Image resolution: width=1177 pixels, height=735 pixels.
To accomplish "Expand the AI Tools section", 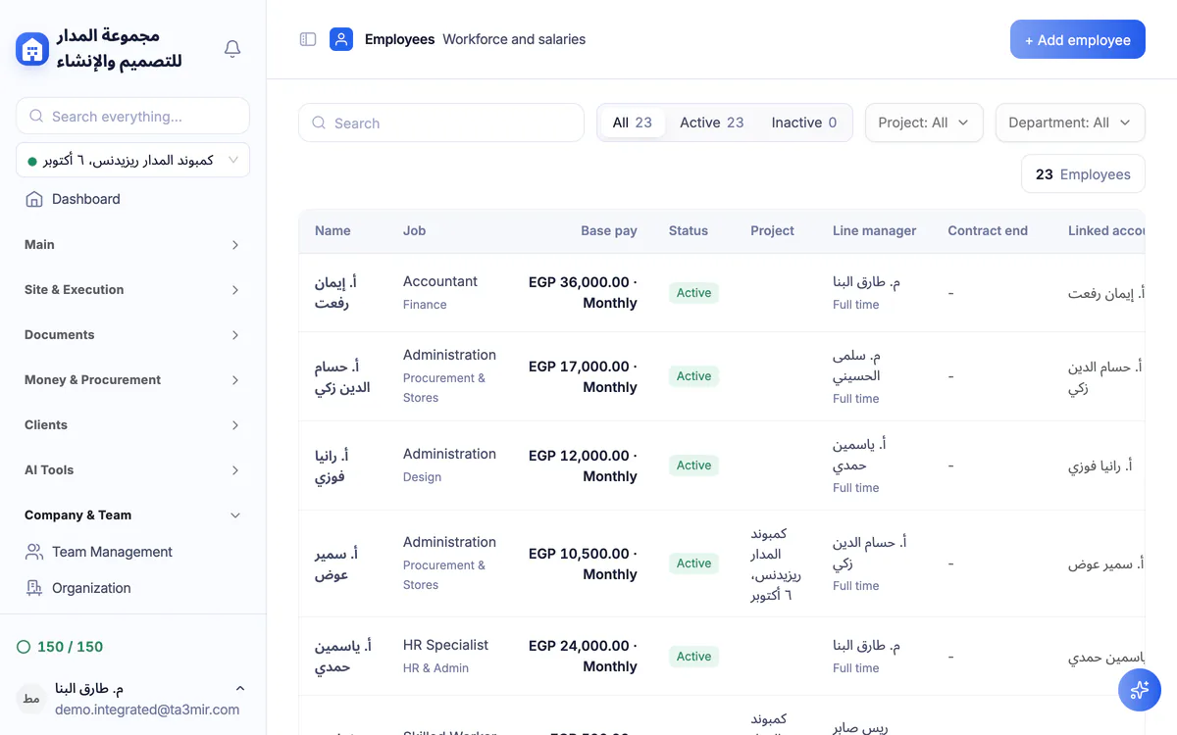I will point(132,470).
